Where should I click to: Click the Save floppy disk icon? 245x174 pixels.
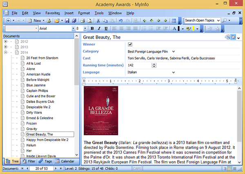[x=67, y=21]
